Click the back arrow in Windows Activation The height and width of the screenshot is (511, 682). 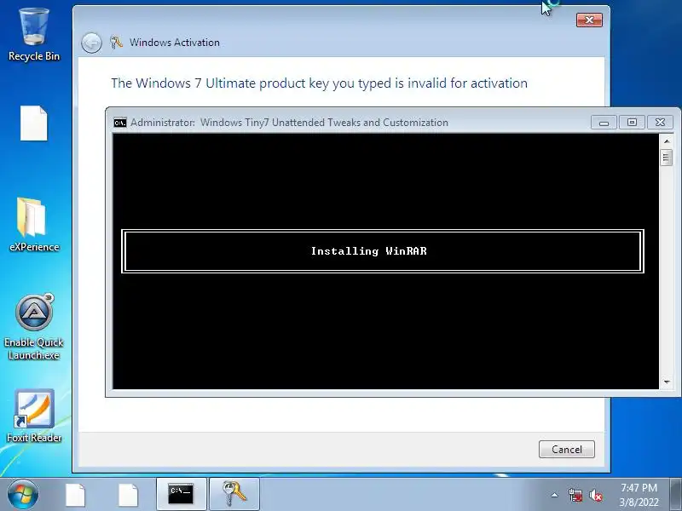point(91,43)
